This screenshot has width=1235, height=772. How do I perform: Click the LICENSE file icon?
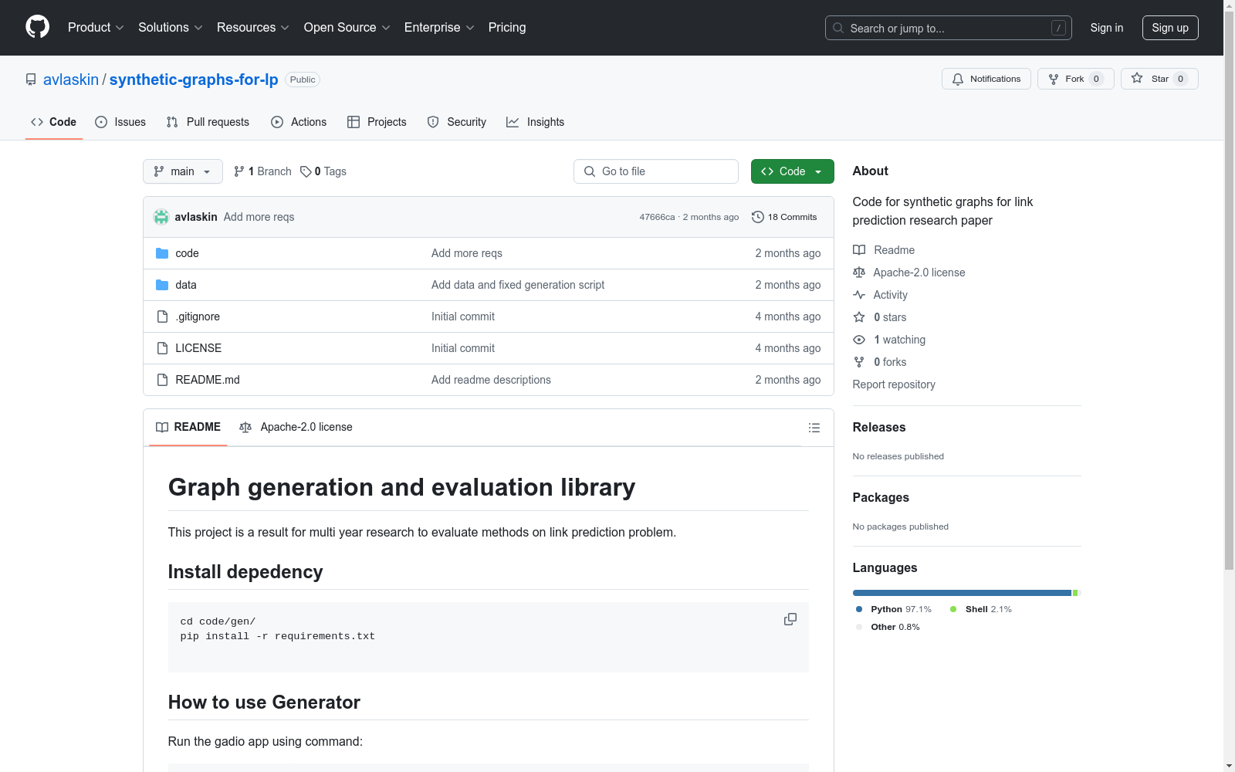[162, 348]
